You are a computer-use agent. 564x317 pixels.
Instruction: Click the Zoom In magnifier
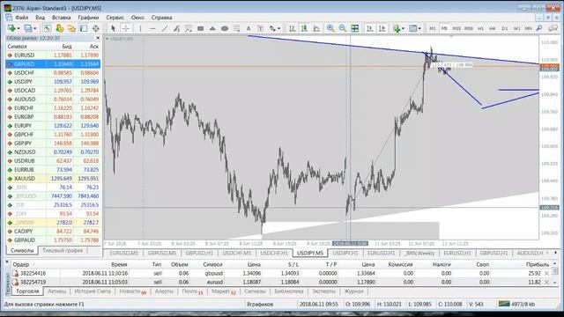330,28
